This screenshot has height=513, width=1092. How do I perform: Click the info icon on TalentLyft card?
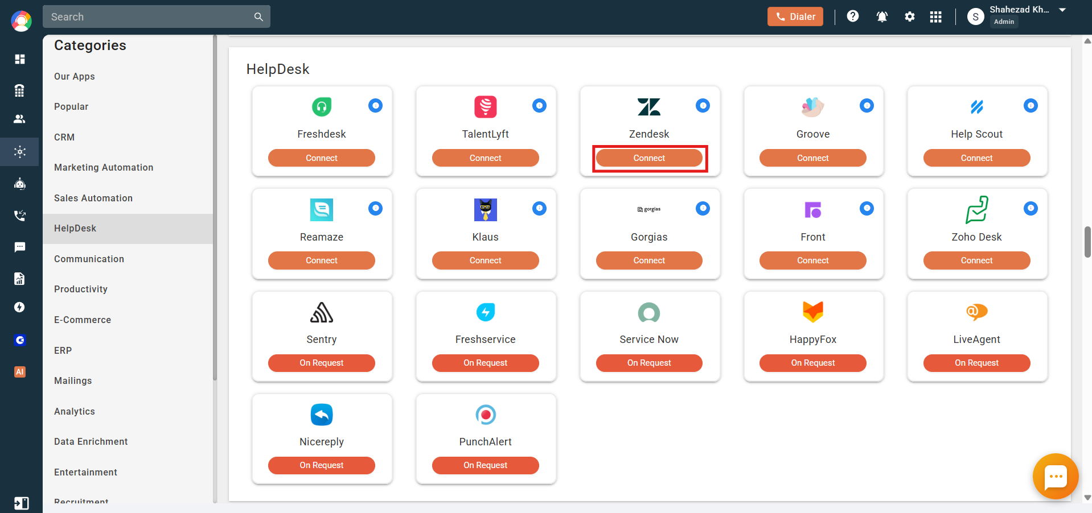539,105
